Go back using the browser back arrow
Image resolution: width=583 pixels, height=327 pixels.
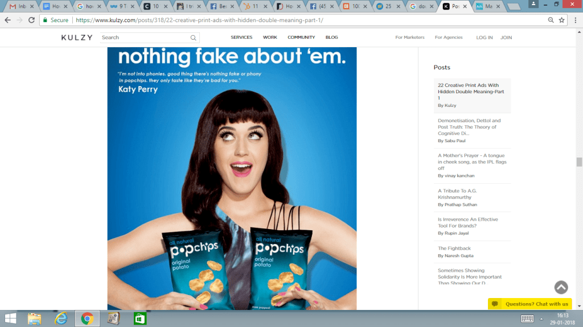coord(8,20)
